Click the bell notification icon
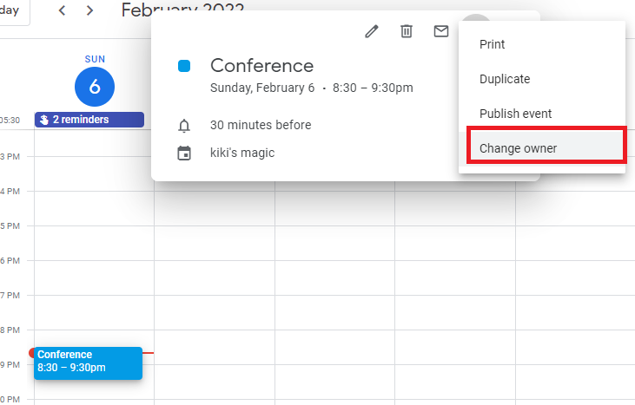 tap(184, 126)
